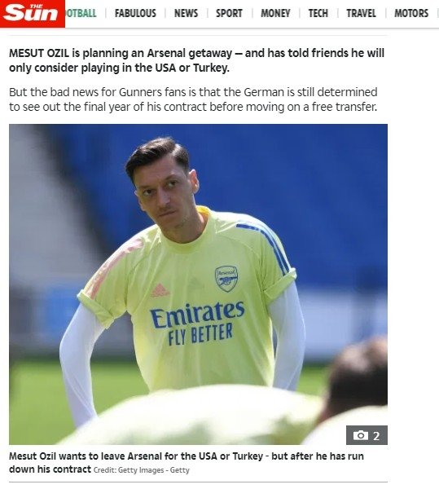Open the Motors section

(x=411, y=13)
